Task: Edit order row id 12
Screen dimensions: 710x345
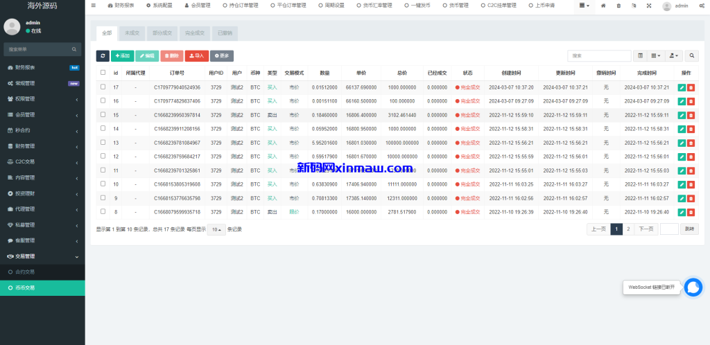Action: click(x=682, y=157)
